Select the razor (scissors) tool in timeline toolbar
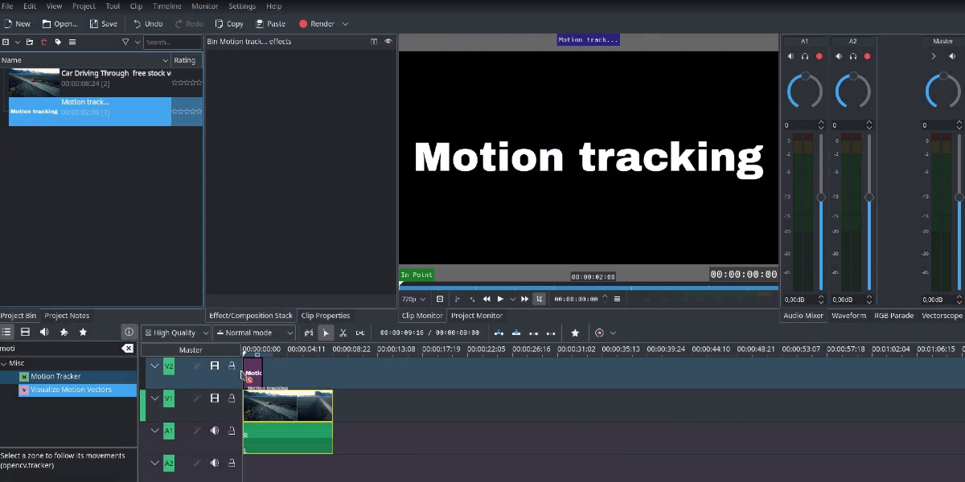965x482 pixels. click(343, 333)
